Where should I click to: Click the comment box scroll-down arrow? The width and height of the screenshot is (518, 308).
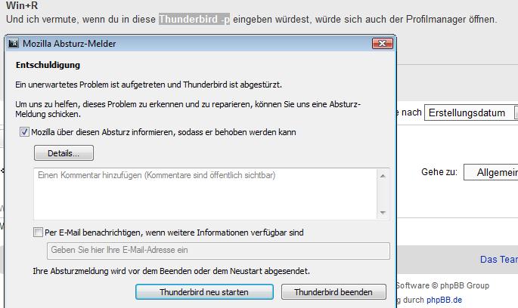click(383, 212)
